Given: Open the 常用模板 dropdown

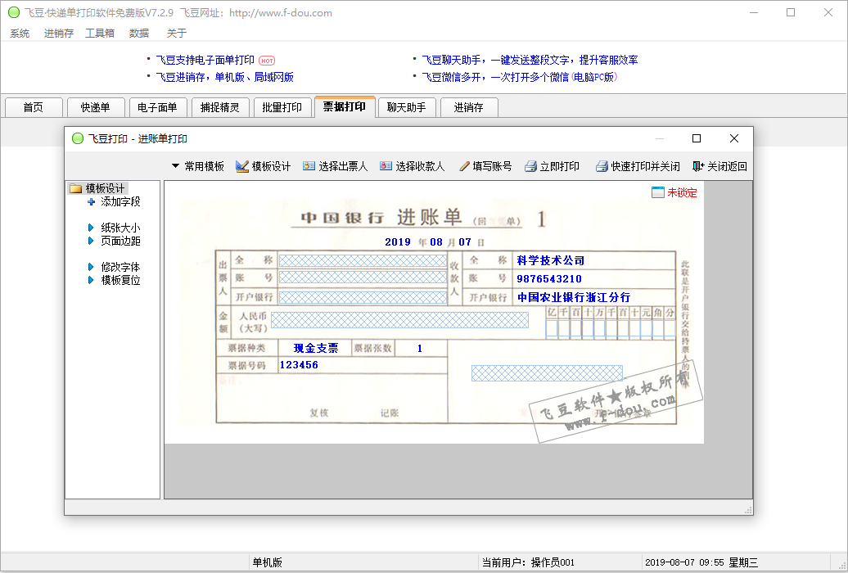Looking at the screenshot, I should [198, 167].
